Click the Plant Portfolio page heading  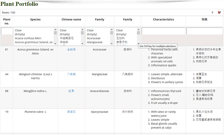click(19, 4)
